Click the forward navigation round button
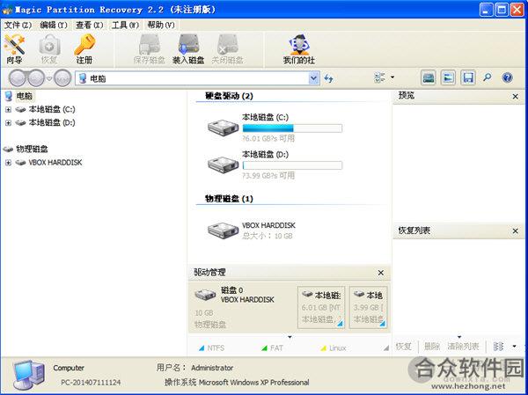The image size is (528, 395). [36, 78]
